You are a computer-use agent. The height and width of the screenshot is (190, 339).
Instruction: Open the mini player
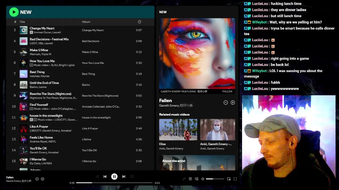[229, 179]
